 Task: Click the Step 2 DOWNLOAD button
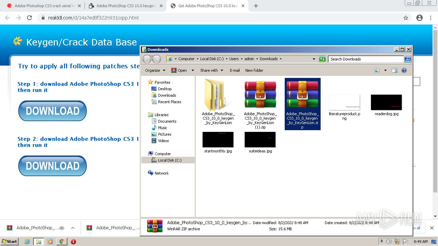52,166
